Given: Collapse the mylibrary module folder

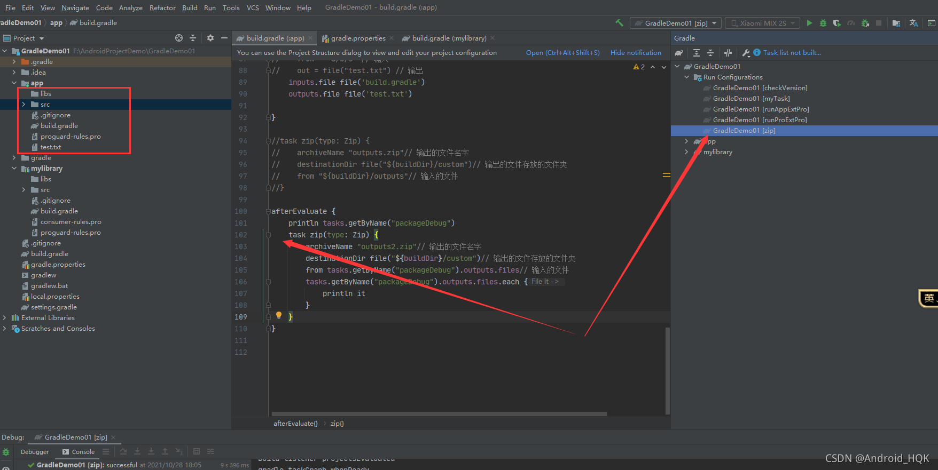Looking at the screenshot, I should pos(14,168).
